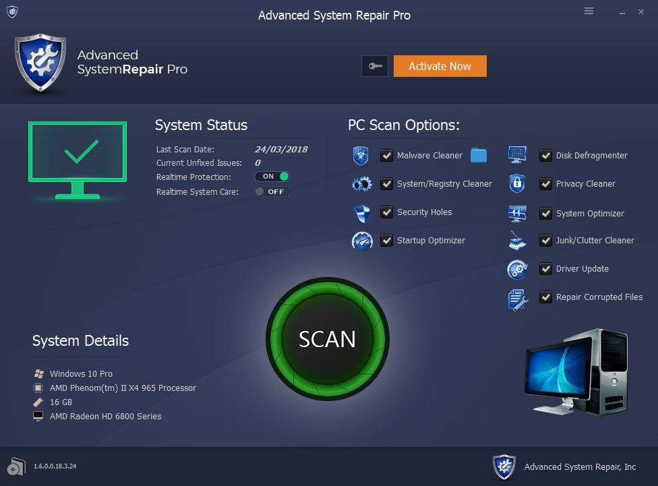Click the Security Holes shield icon
Image resolution: width=658 pixels, height=486 pixels.
(x=362, y=213)
